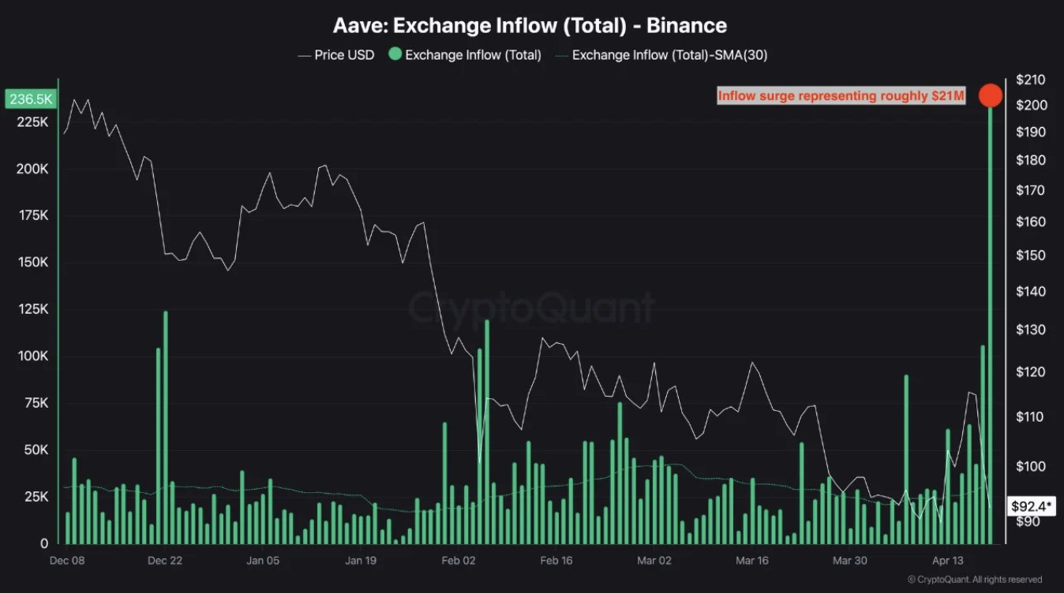Click the green legend circle icon
Viewport: 1064px width, 593px height.
pyautogui.click(x=393, y=55)
